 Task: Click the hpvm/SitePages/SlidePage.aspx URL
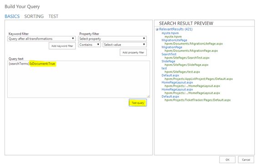[x=186, y=65]
